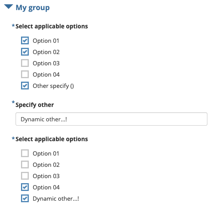Uncheck the Option 02 checkbox in first list

coord(25,52)
